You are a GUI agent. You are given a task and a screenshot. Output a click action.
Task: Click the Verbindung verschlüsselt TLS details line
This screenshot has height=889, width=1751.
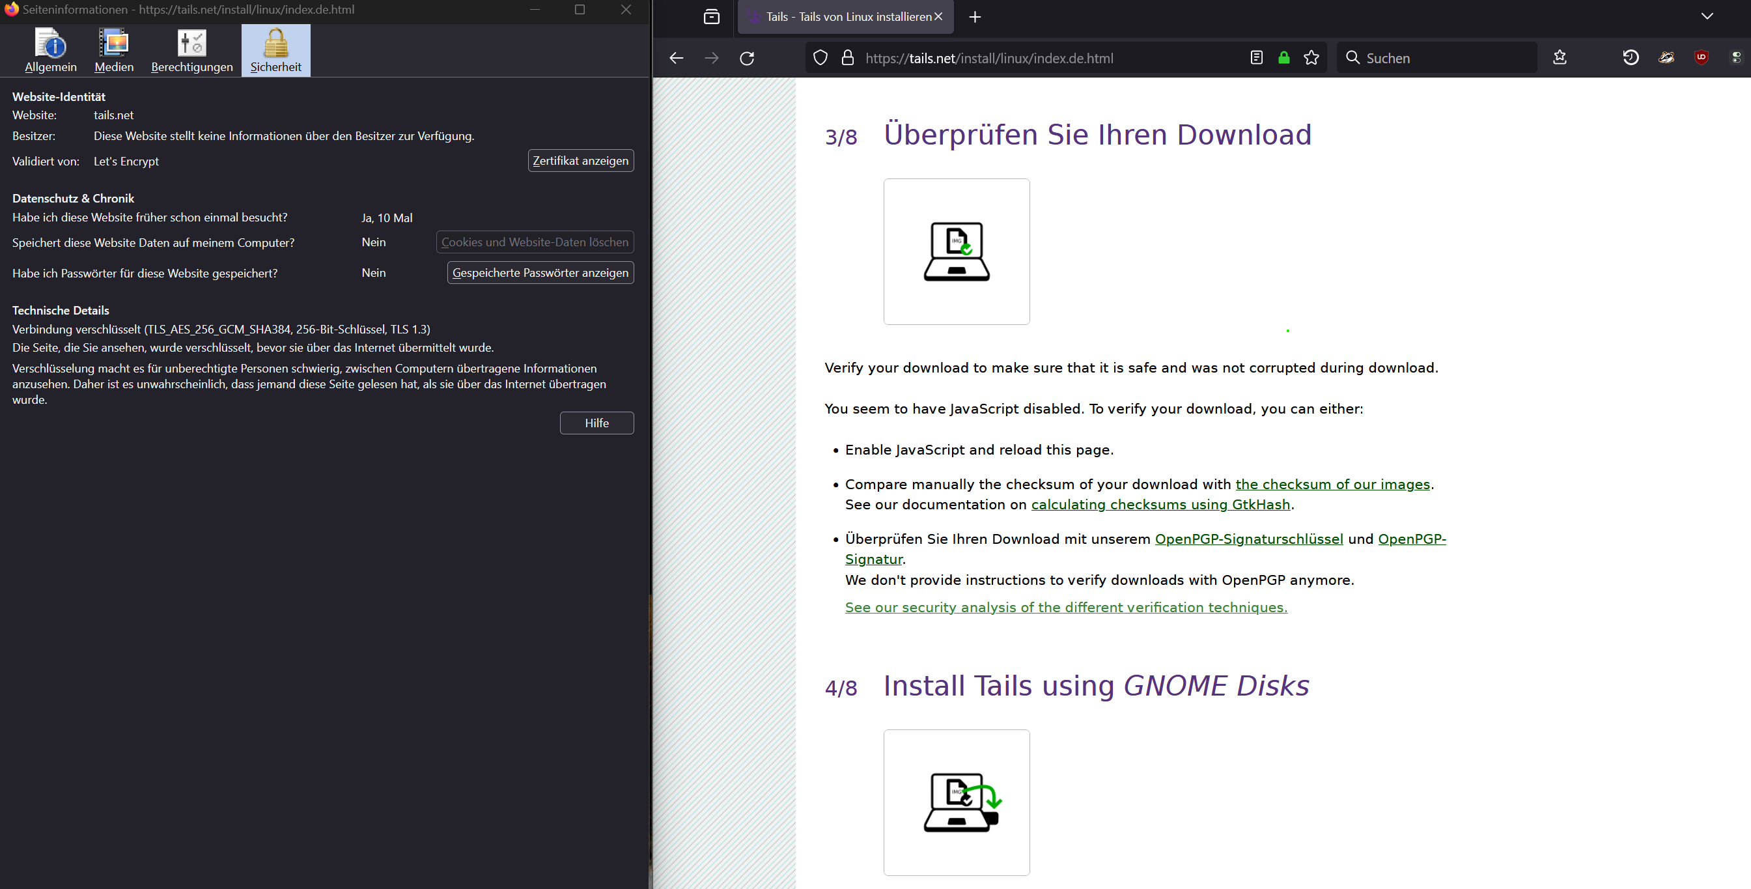pos(221,329)
